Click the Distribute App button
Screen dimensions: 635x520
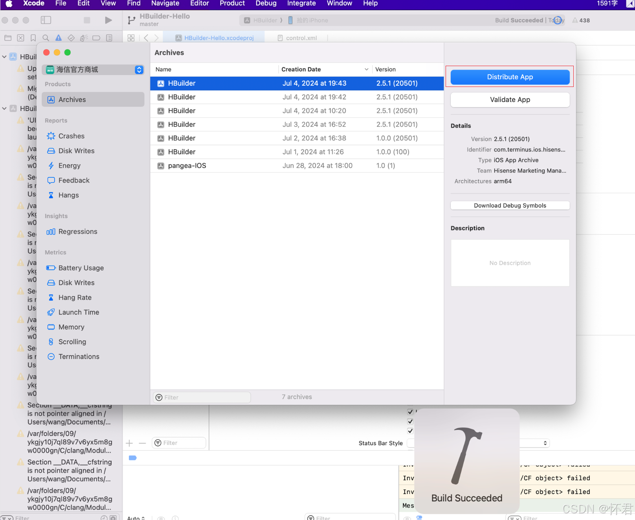point(510,77)
